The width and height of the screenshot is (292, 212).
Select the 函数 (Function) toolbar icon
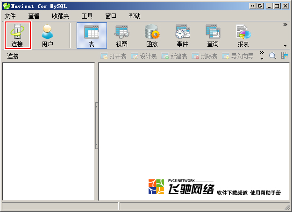[x=152, y=35]
